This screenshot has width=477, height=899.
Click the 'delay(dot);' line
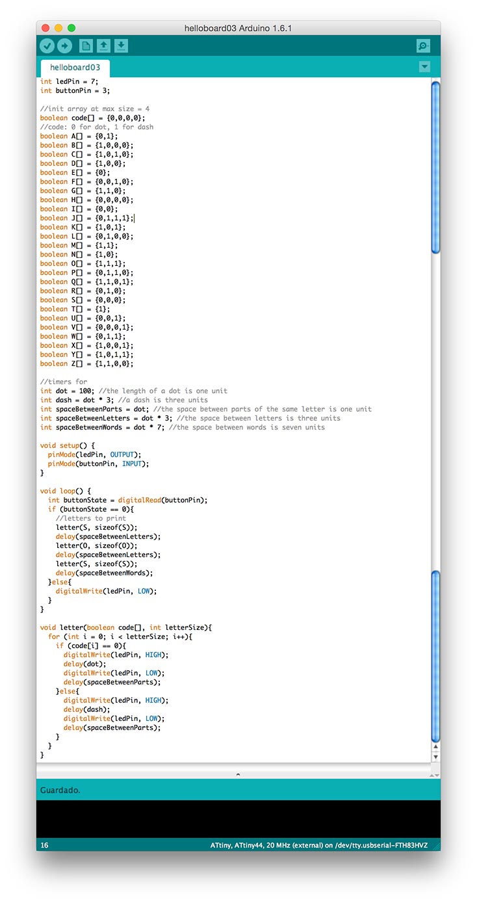coord(84,664)
